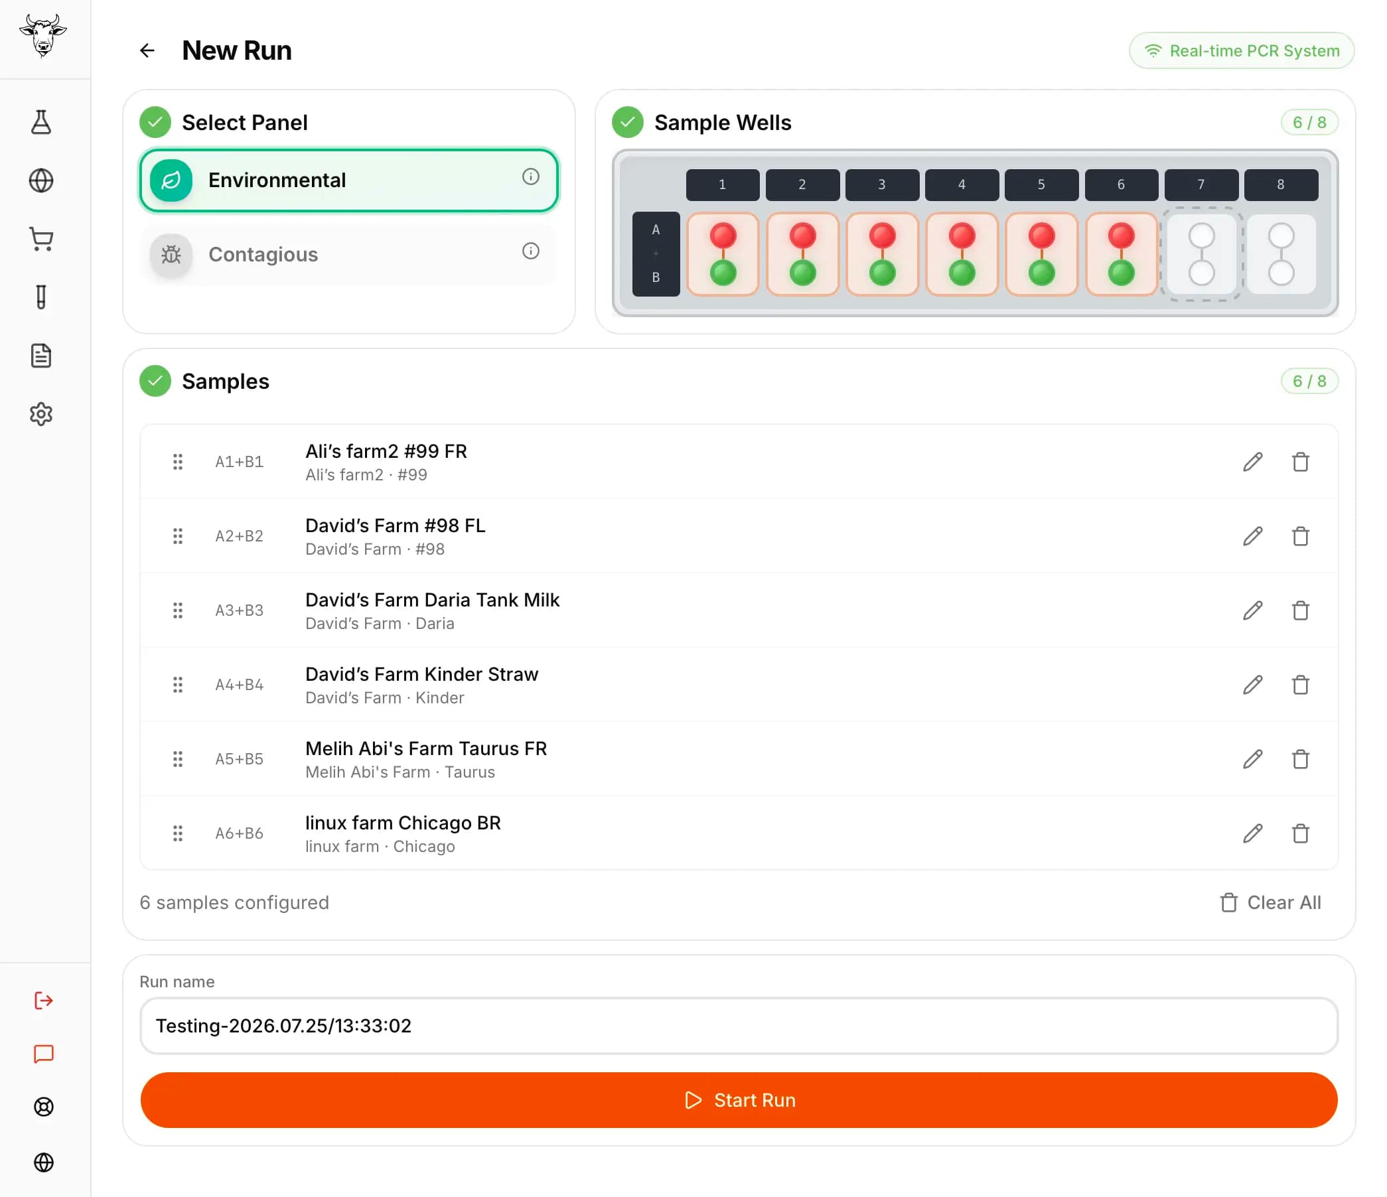Click the bull logo in the sidebar
Image resolution: width=1387 pixels, height=1197 pixels.
(x=43, y=36)
